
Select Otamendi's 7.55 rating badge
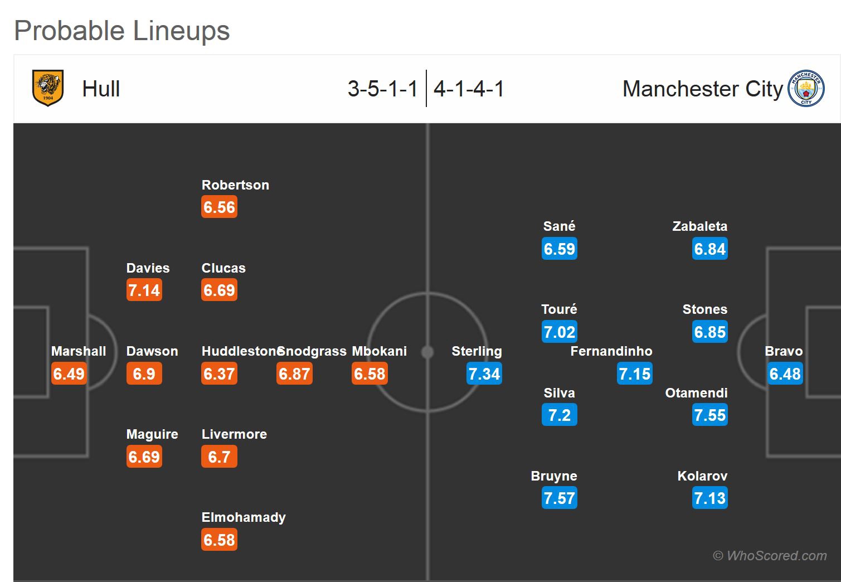tap(709, 415)
